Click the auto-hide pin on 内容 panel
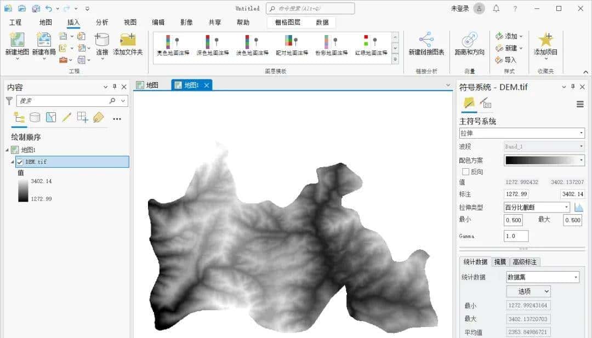The width and height of the screenshot is (592, 338). (x=115, y=87)
